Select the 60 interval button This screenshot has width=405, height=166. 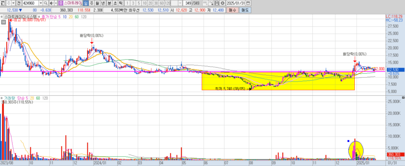(x=161, y=3)
